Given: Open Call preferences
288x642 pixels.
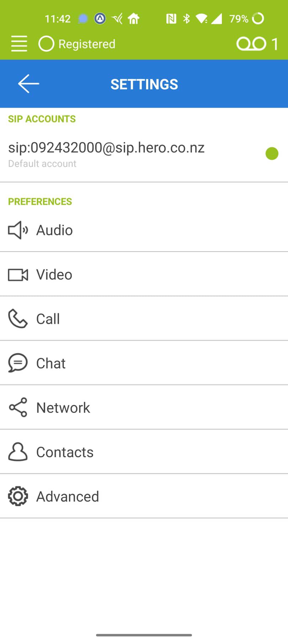Looking at the screenshot, I should click(x=144, y=319).
